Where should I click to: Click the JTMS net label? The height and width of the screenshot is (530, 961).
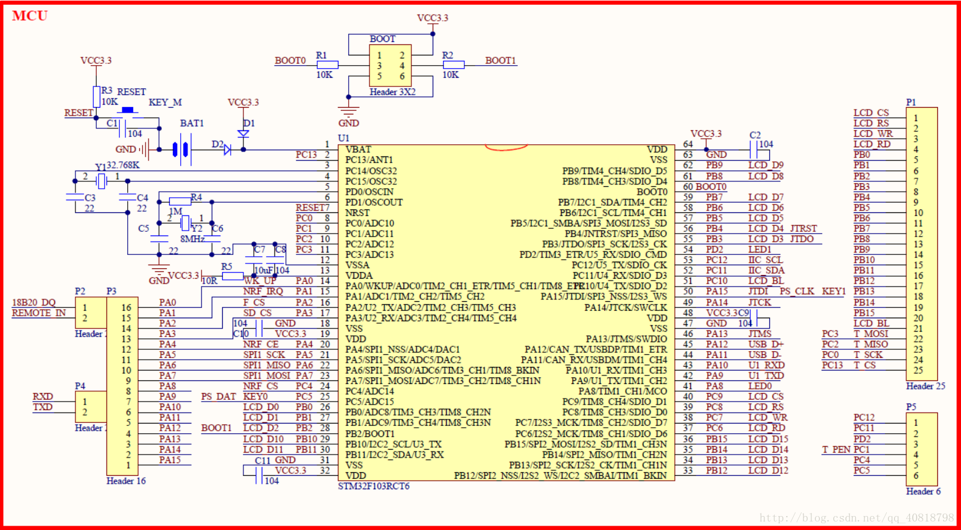point(760,333)
